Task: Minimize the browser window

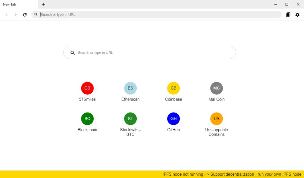Action: coord(276,4)
